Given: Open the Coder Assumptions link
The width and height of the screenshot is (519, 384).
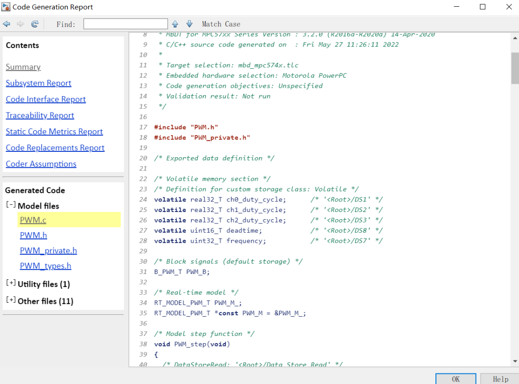Looking at the screenshot, I should [x=41, y=164].
